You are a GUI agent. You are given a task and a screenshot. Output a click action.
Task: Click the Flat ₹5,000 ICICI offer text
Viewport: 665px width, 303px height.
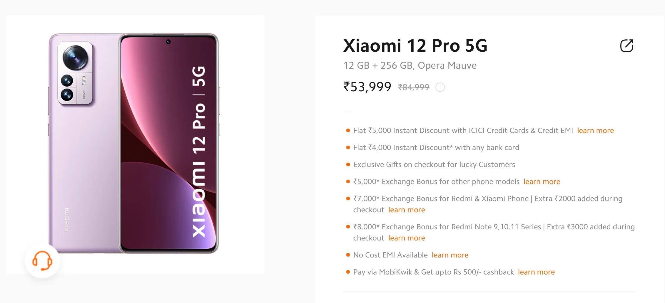(463, 131)
